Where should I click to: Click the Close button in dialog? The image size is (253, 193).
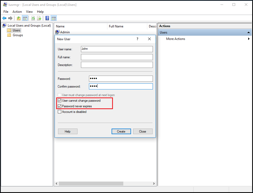point(142,131)
